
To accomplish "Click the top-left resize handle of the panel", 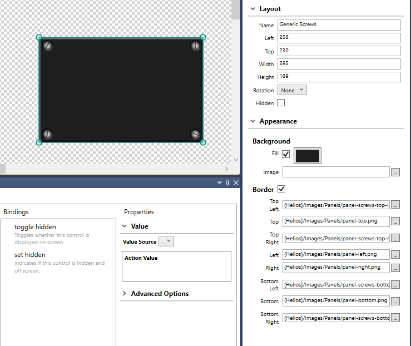I will [x=39, y=37].
